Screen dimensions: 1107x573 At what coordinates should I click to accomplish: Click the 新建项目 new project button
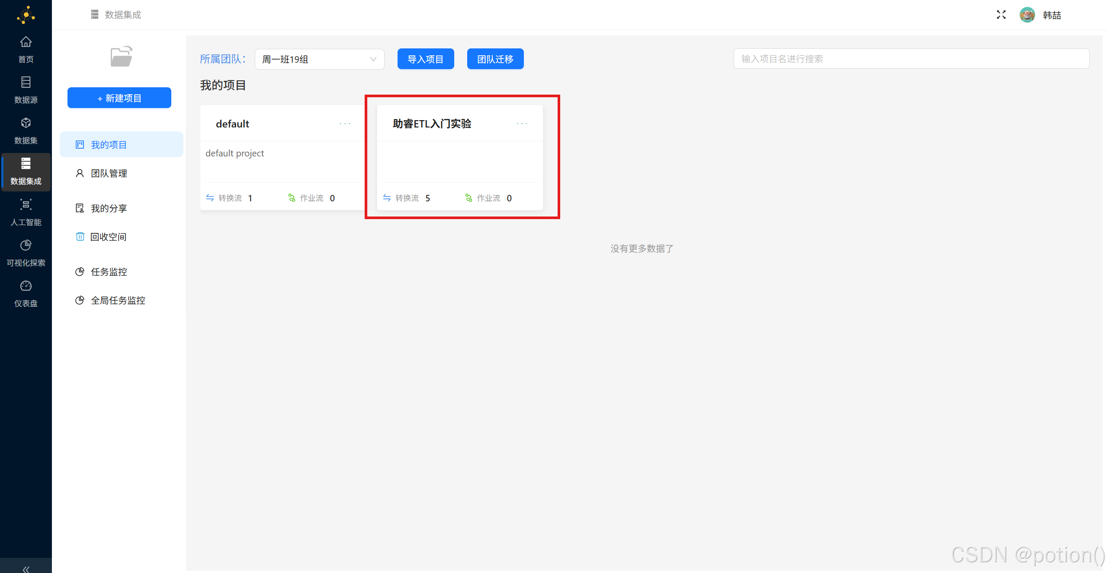pos(119,98)
